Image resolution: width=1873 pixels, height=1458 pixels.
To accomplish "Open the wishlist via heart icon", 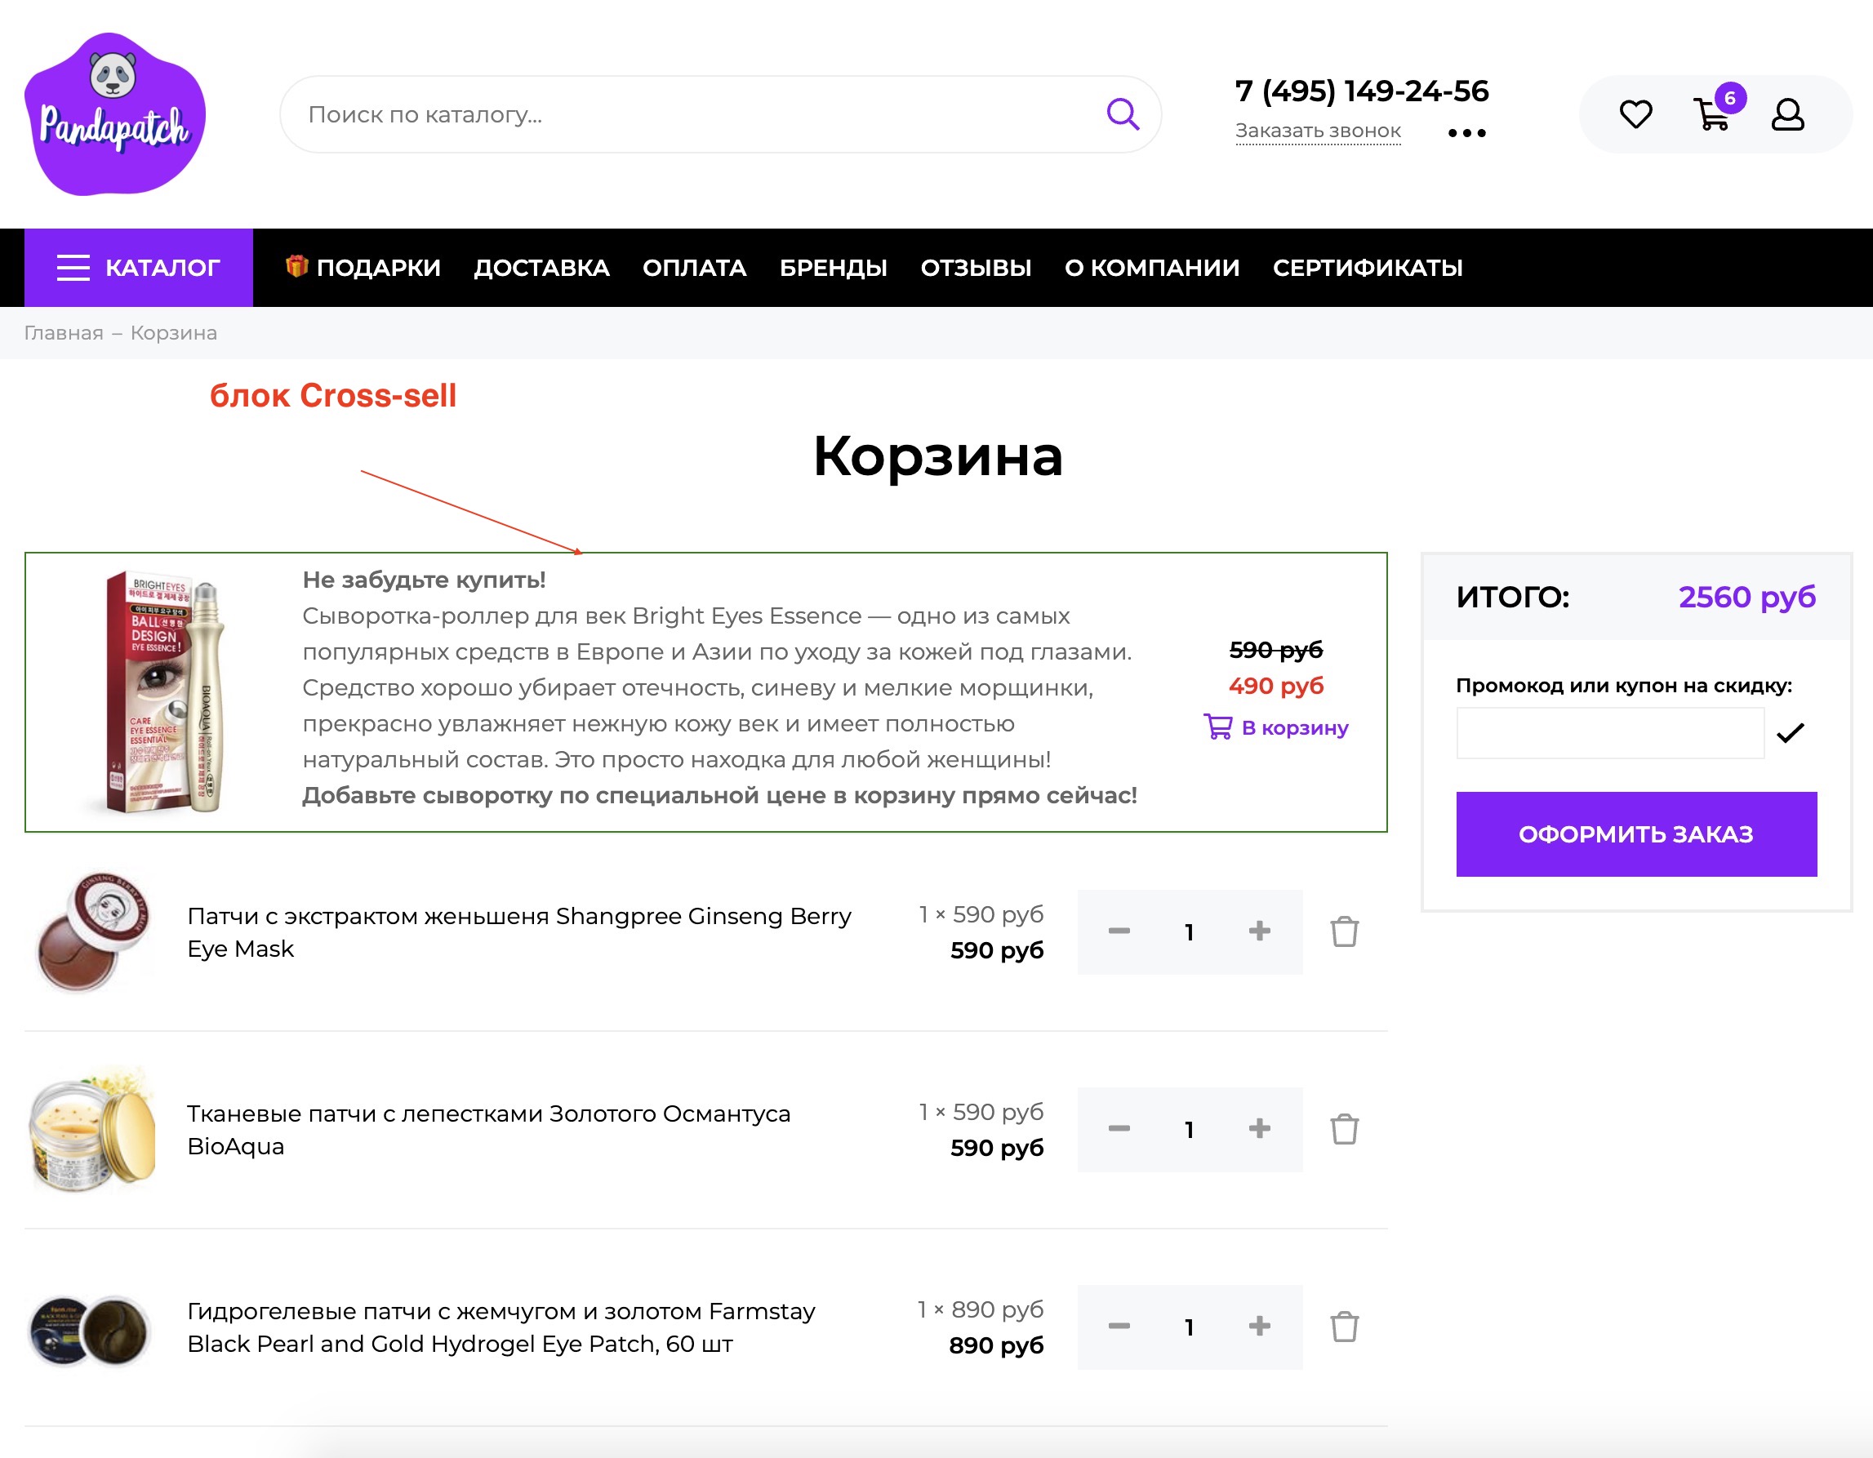I will 1637,114.
